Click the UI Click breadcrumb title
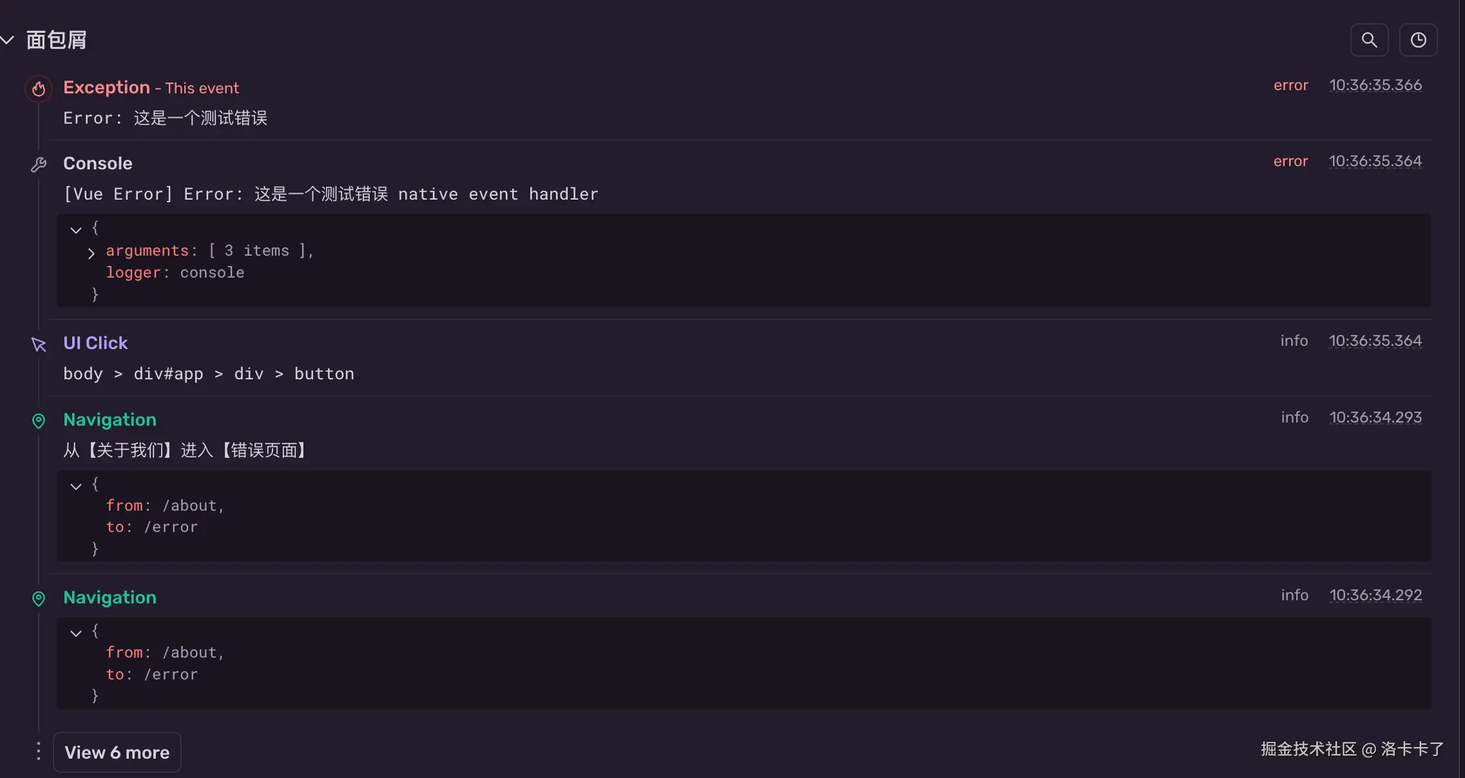This screenshot has width=1465, height=778. pyautogui.click(x=95, y=343)
